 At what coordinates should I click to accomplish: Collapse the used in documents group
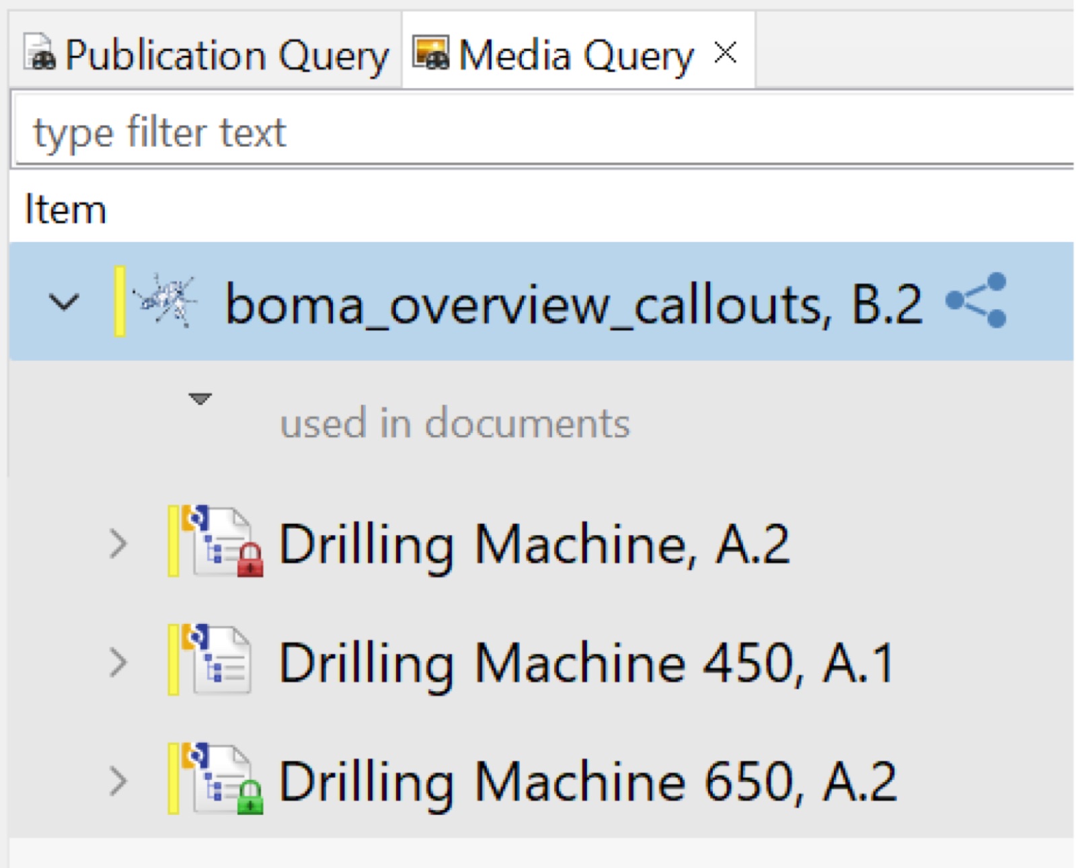pos(200,399)
